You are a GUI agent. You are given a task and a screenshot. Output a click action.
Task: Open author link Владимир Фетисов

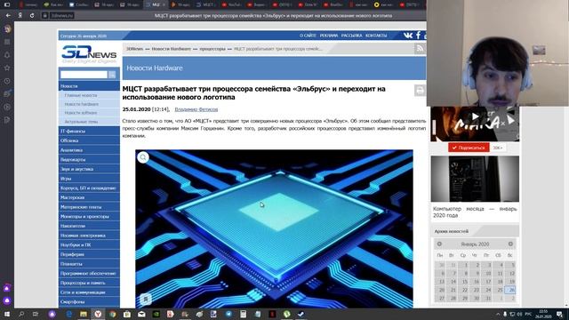(x=196, y=109)
